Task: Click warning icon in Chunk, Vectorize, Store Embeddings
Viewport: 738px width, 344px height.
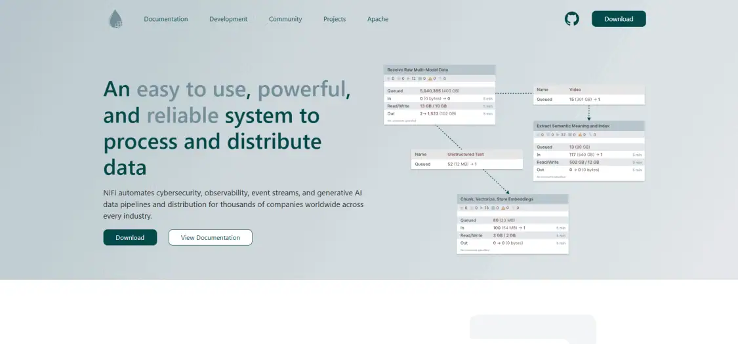Action: coord(504,208)
